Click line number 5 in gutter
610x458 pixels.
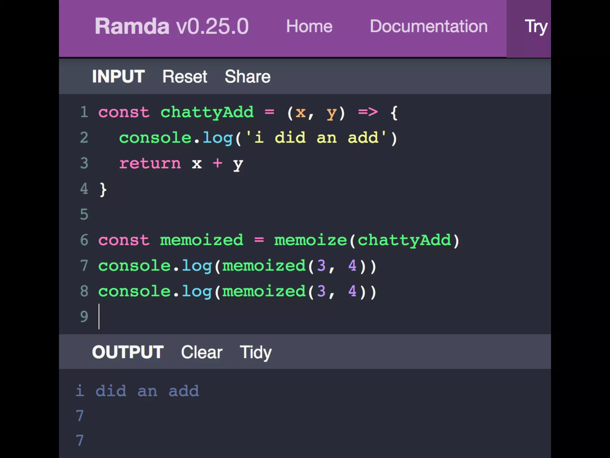pyautogui.click(x=84, y=214)
